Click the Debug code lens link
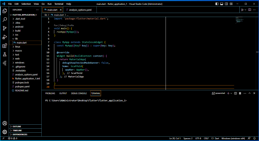The height and width of the screenshot is (141, 259). point(63,25)
